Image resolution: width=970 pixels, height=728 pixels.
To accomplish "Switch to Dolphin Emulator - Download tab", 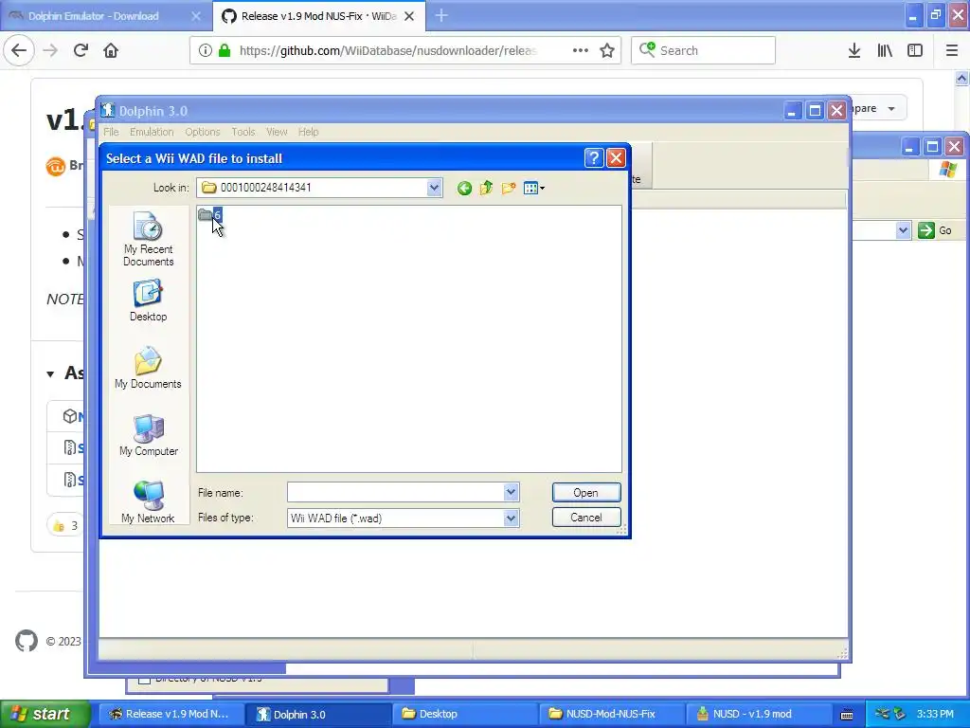I will click(x=105, y=16).
